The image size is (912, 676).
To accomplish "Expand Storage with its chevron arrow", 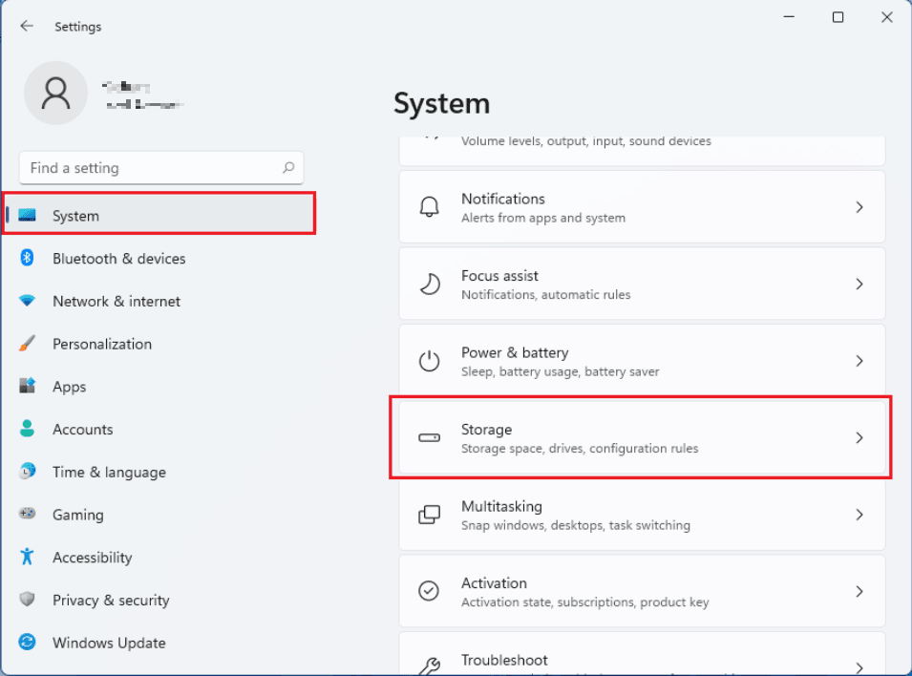I will (859, 437).
